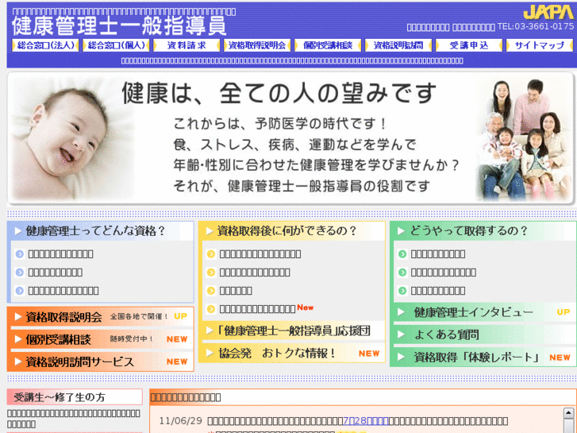
Task: Click second blue bullet icon under 健康管理士ってどんな資格？
Action: click(20, 273)
